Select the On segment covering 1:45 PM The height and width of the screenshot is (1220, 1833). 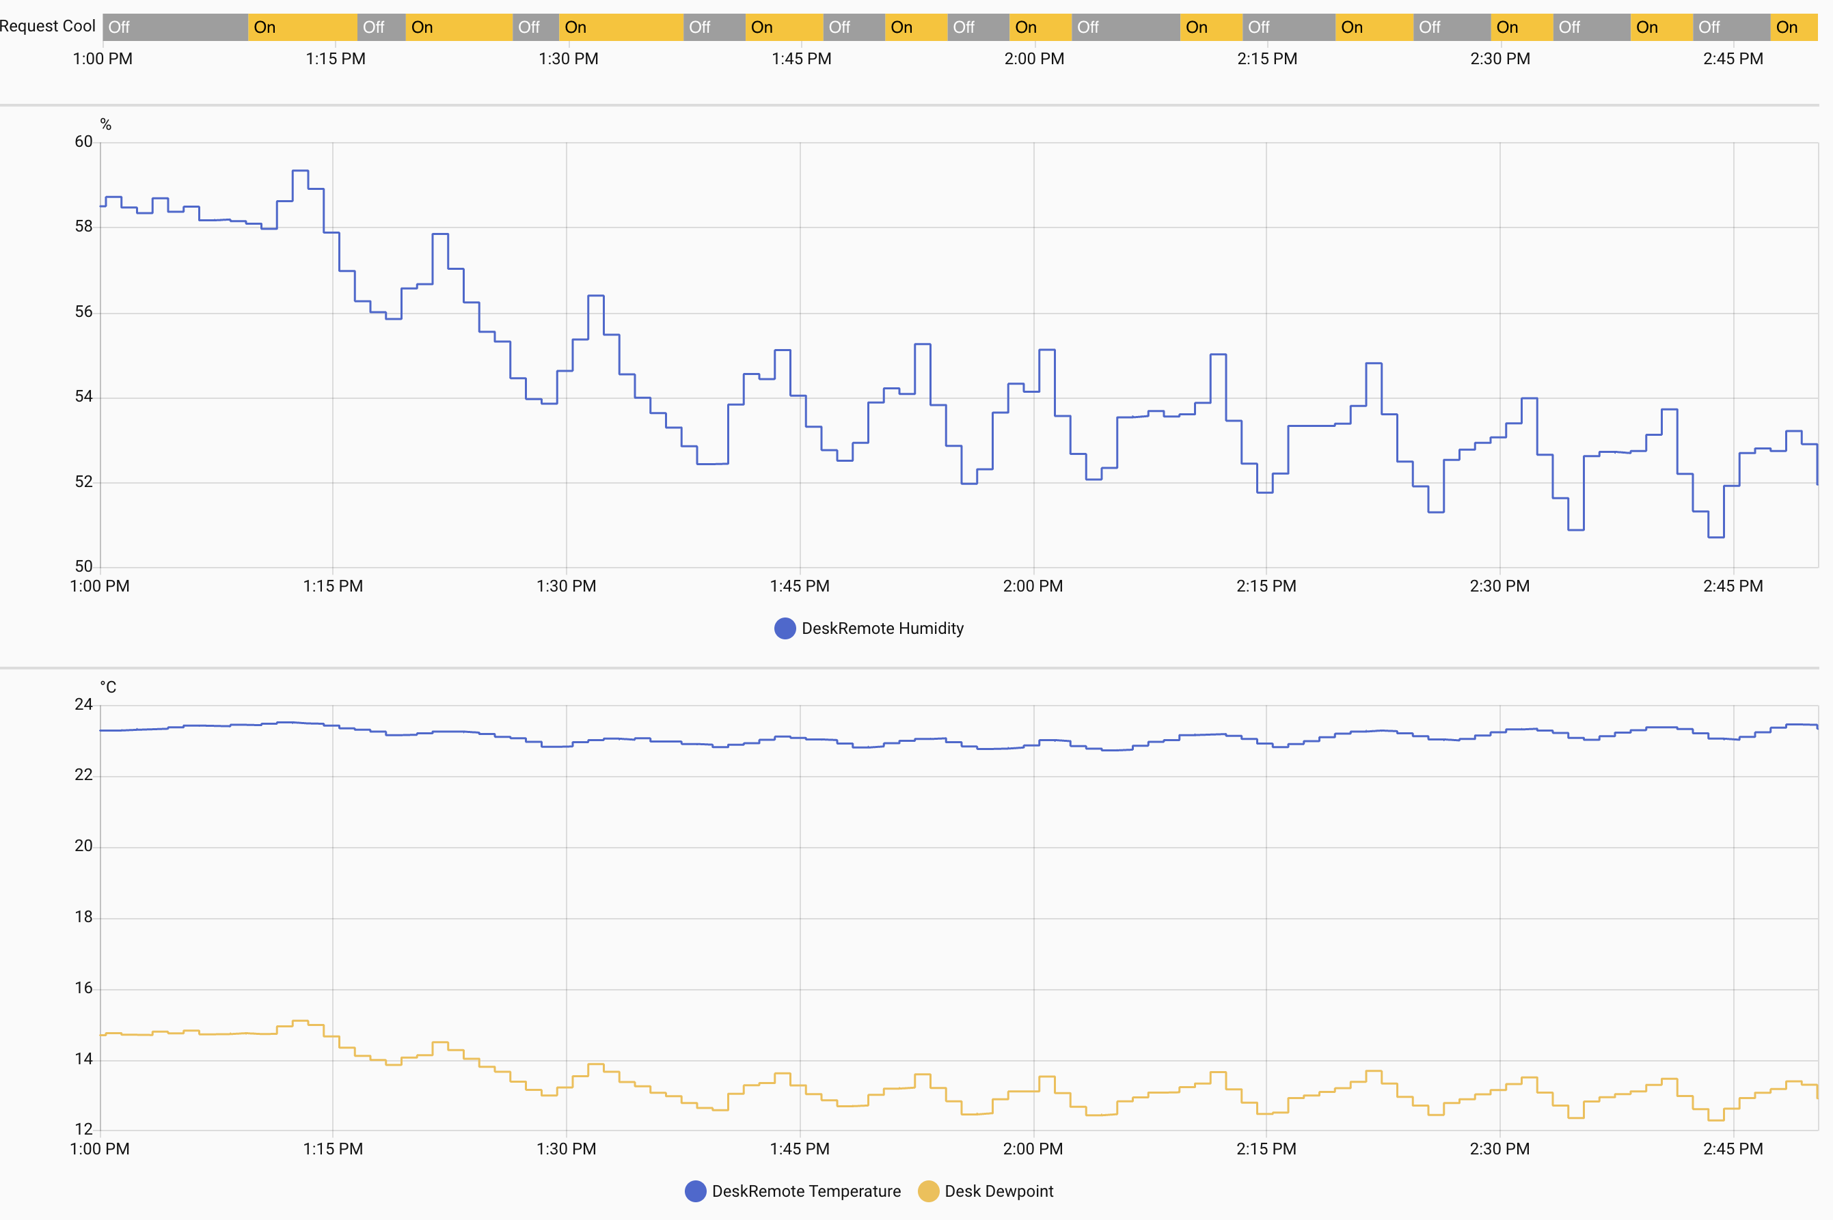[x=784, y=27]
